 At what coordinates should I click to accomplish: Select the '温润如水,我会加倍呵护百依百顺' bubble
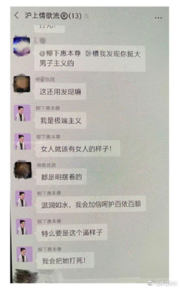point(91,204)
